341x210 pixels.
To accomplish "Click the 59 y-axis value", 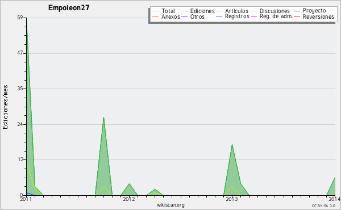I will [20, 18].
